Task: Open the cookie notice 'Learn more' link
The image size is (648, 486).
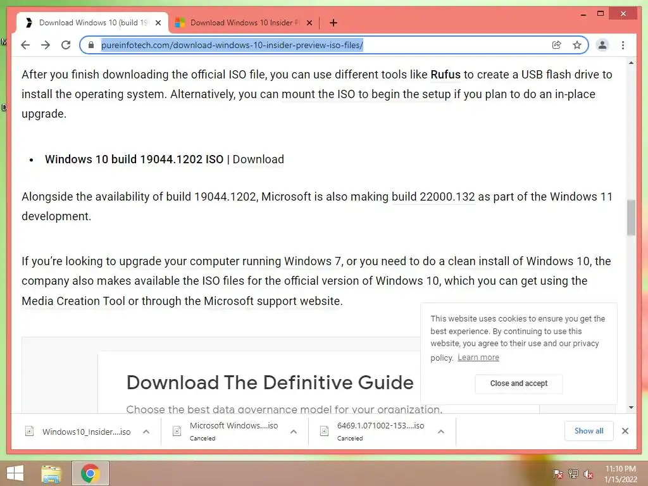Action: tap(478, 358)
